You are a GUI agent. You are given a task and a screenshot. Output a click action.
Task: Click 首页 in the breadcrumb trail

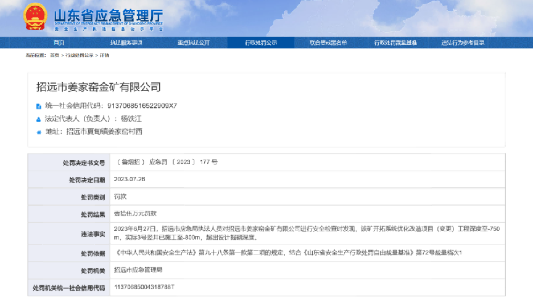tap(54, 55)
